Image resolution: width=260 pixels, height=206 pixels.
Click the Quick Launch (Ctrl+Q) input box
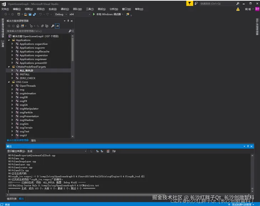[x=218, y=4]
